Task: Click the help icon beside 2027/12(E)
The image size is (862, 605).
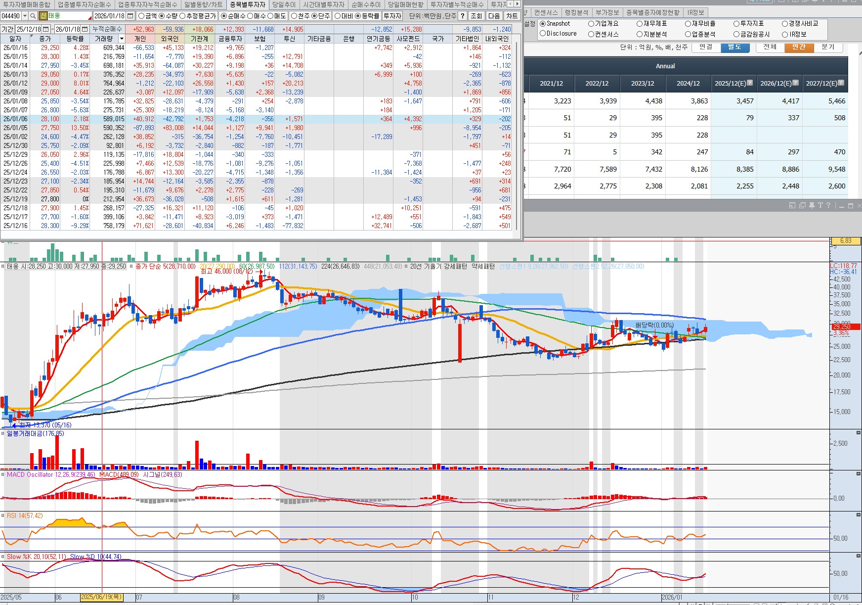Action: click(x=841, y=83)
